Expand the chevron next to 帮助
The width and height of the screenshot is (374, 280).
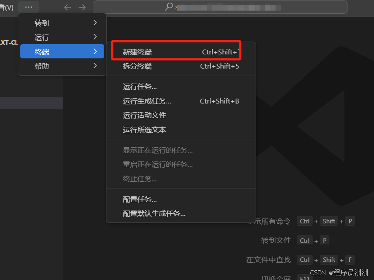coord(95,65)
